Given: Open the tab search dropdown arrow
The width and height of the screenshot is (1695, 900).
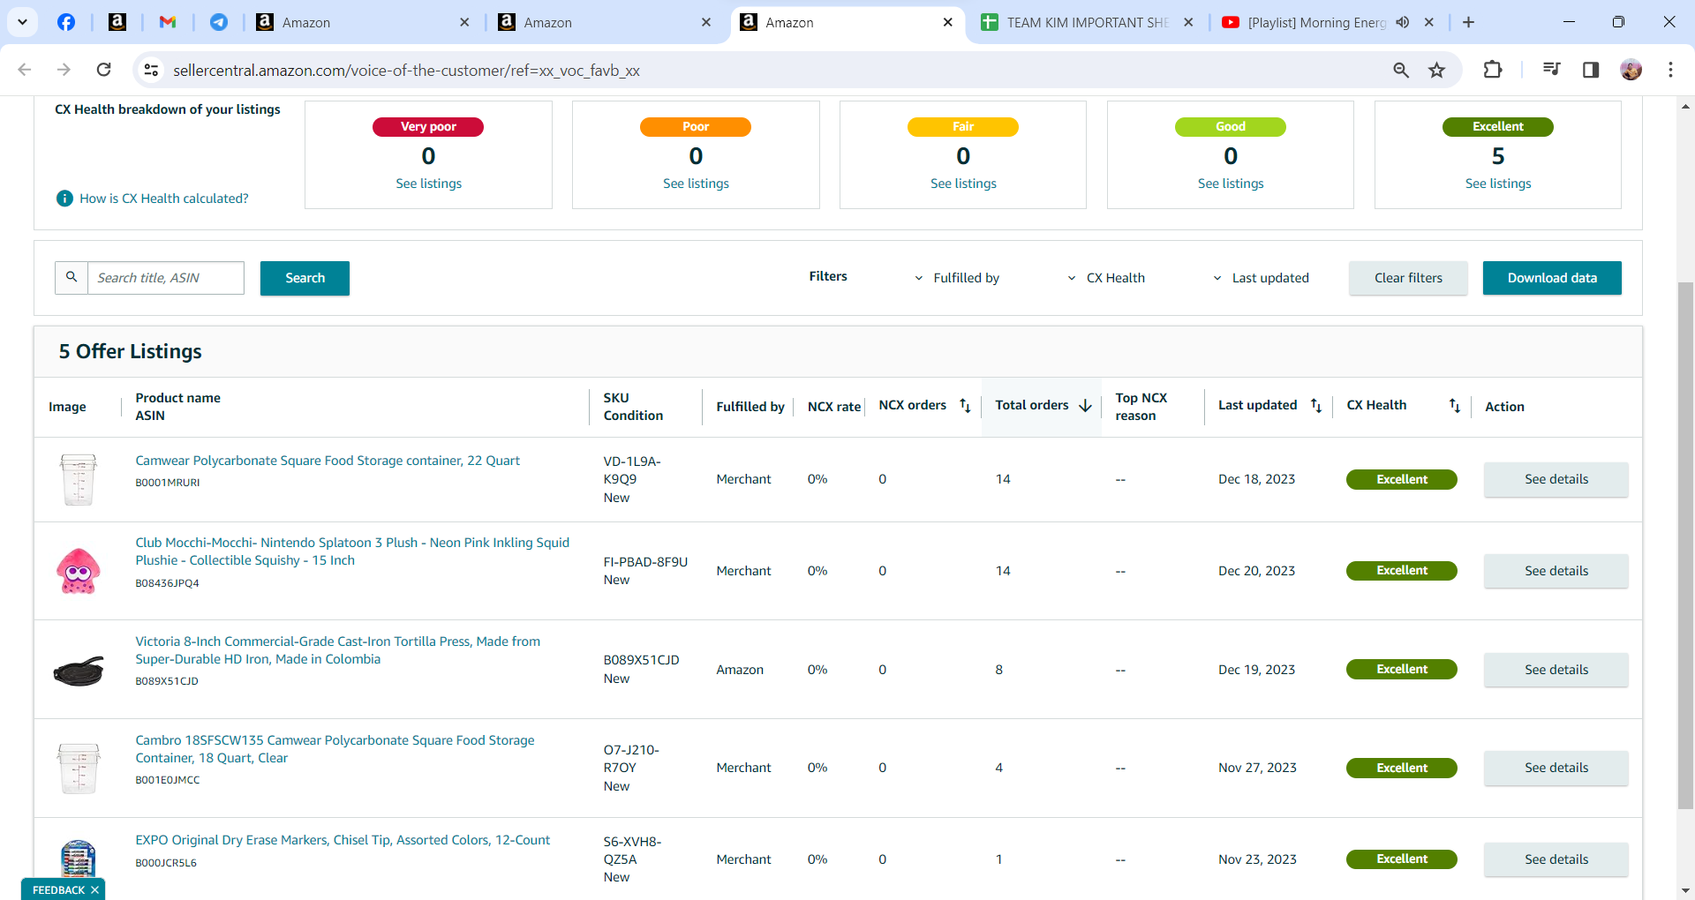Looking at the screenshot, I should point(22,22).
